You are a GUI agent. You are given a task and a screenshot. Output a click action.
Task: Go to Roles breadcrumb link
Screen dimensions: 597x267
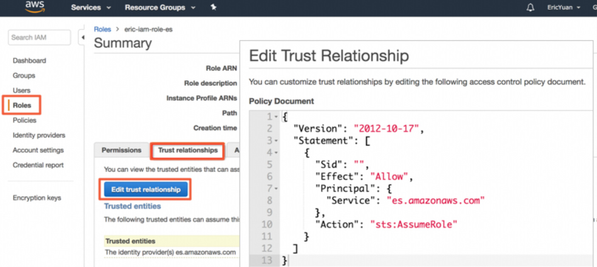[x=102, y=29]
